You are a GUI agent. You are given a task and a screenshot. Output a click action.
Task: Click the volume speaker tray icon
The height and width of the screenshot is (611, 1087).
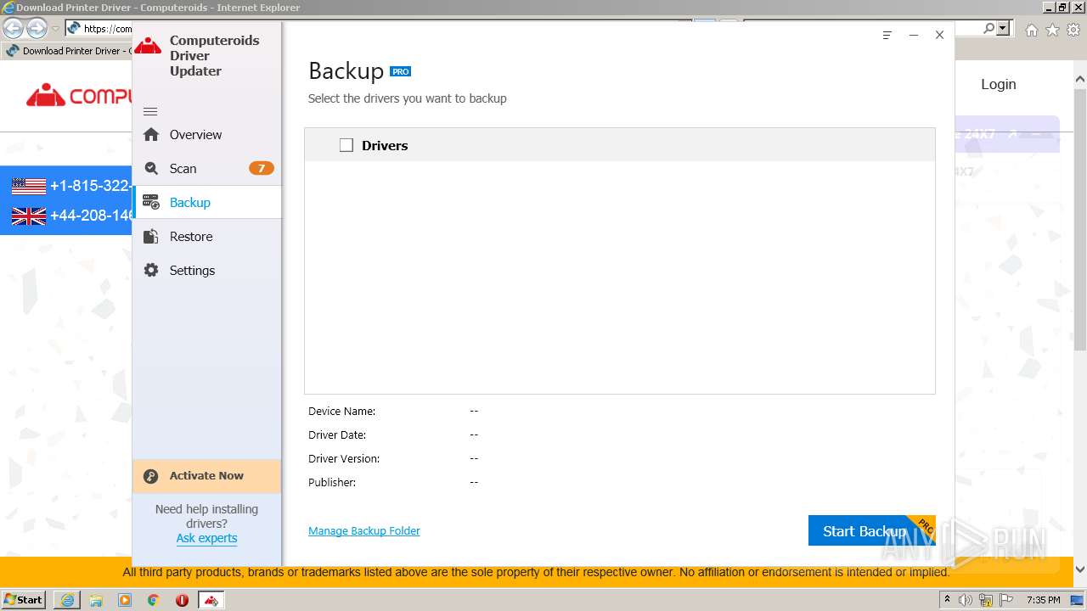(966, 600)
